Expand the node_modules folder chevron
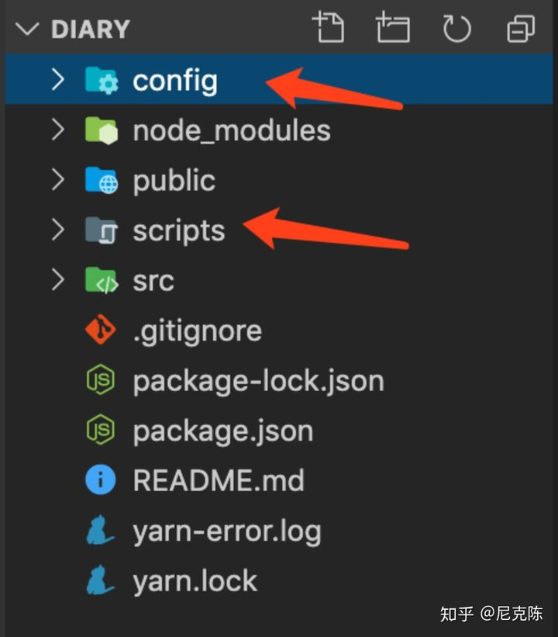The width and height of the screenshot is (558, 637). [58, 130]
